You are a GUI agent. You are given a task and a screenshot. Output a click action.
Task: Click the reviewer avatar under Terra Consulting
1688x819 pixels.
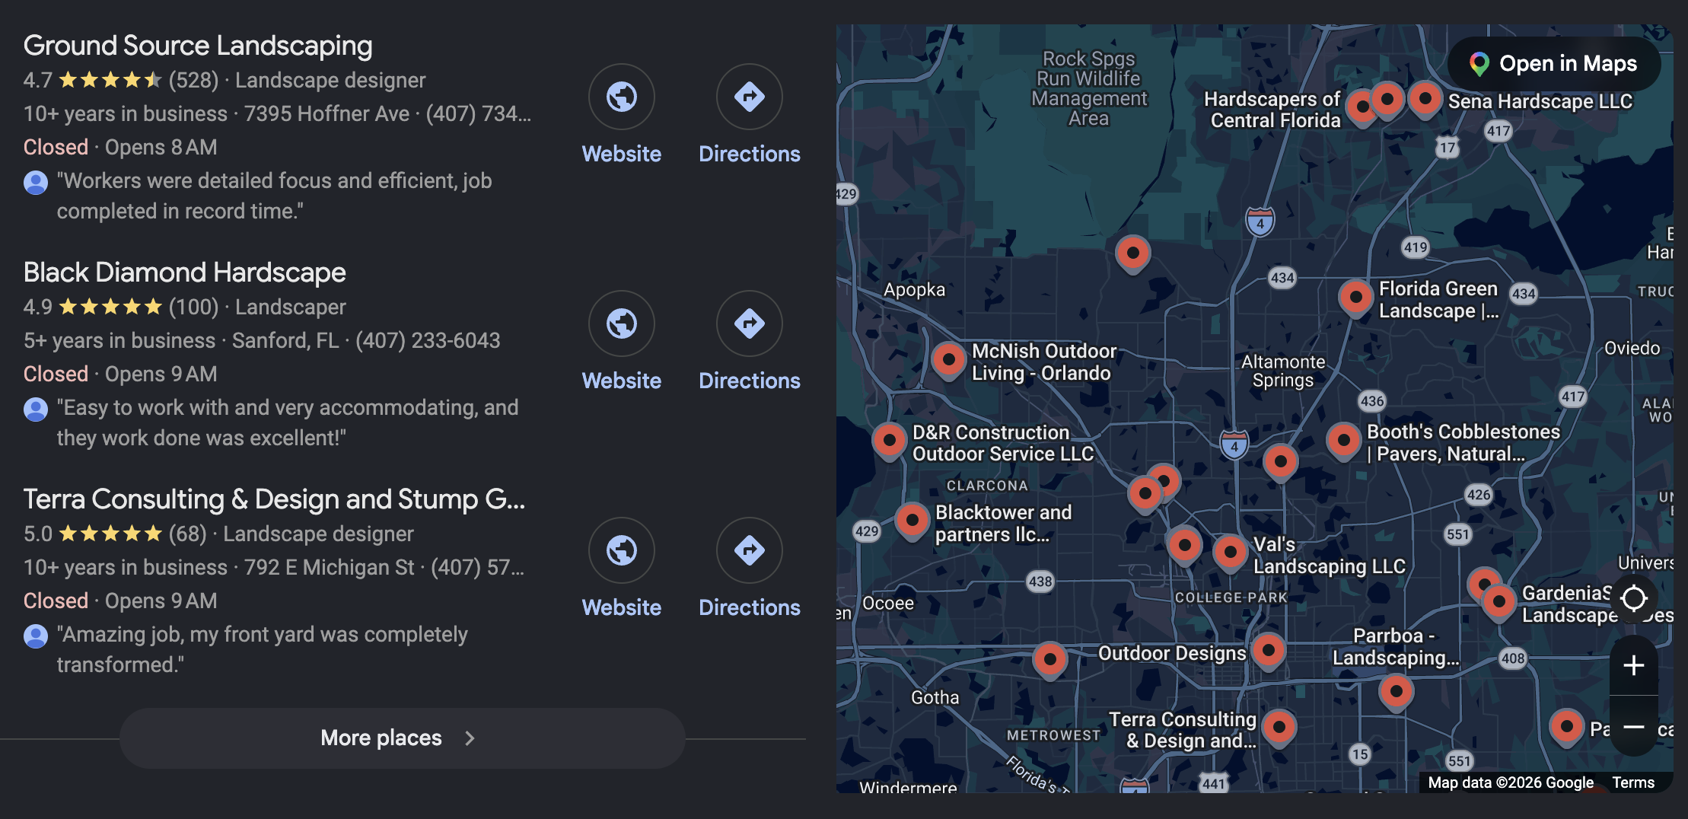click(36, 636)
